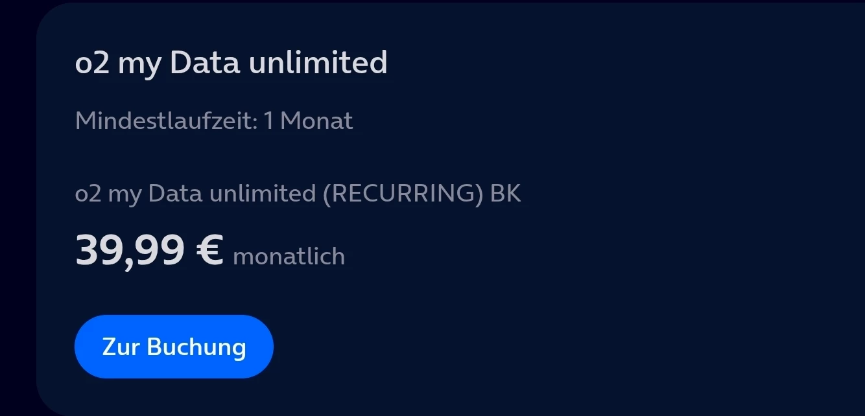The image size is (865, 416).
Task: Tap the "monatlich" label beside the price
Action: click(x=289, y=257)
